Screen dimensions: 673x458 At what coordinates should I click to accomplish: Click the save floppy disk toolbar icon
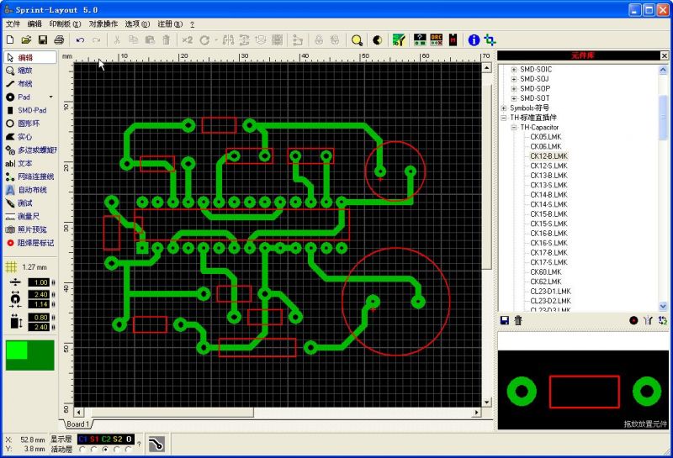[x=42, y=39]
